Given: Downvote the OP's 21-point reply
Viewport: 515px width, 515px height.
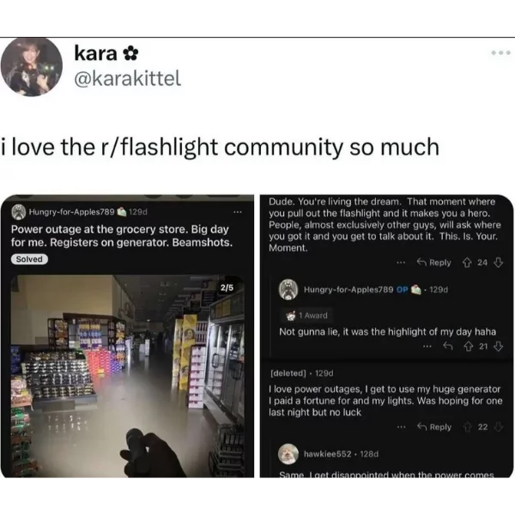Looking at the screenshot, I should point(498,346).
